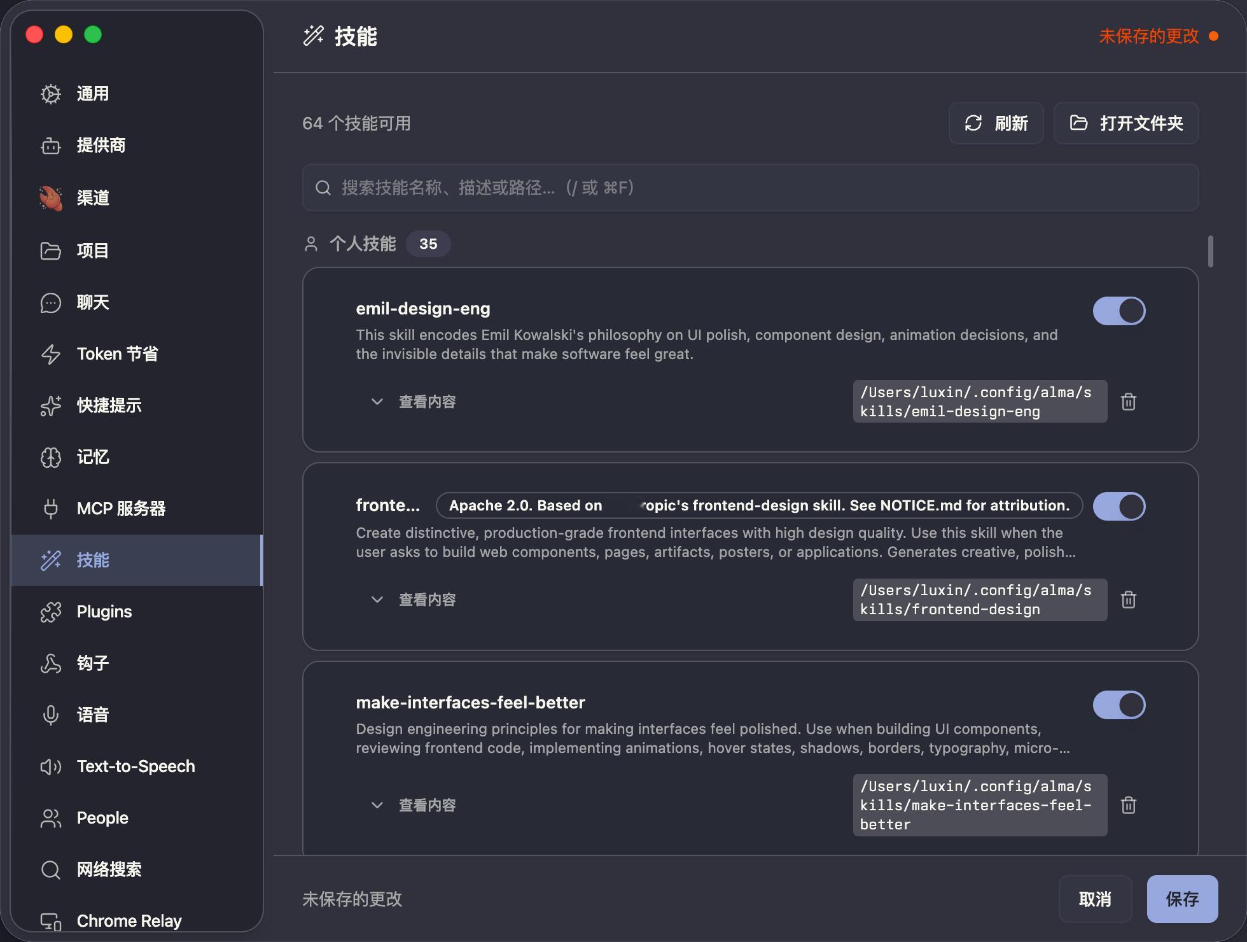Go to 记忆 brain icon section

[x=93, y=457]
